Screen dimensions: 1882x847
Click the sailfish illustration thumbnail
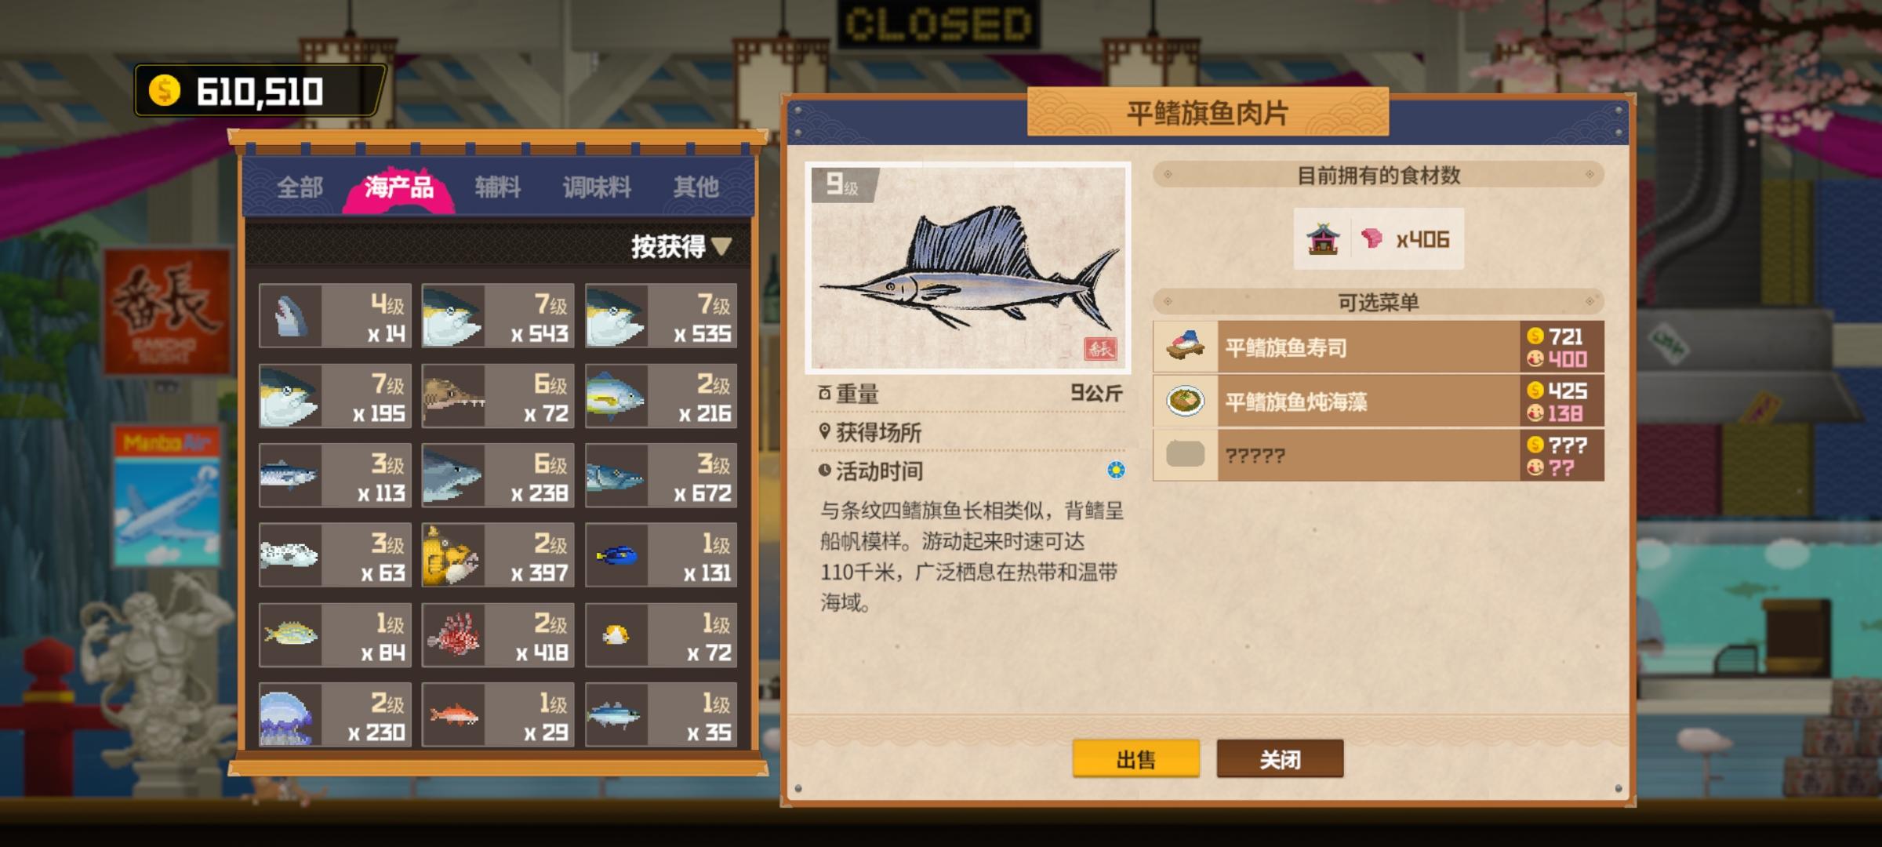[x=968, y=267]
